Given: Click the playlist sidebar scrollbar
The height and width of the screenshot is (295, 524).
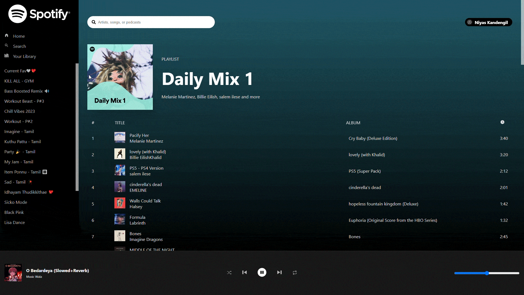Looking at the screenshot, I should point(77,127).
